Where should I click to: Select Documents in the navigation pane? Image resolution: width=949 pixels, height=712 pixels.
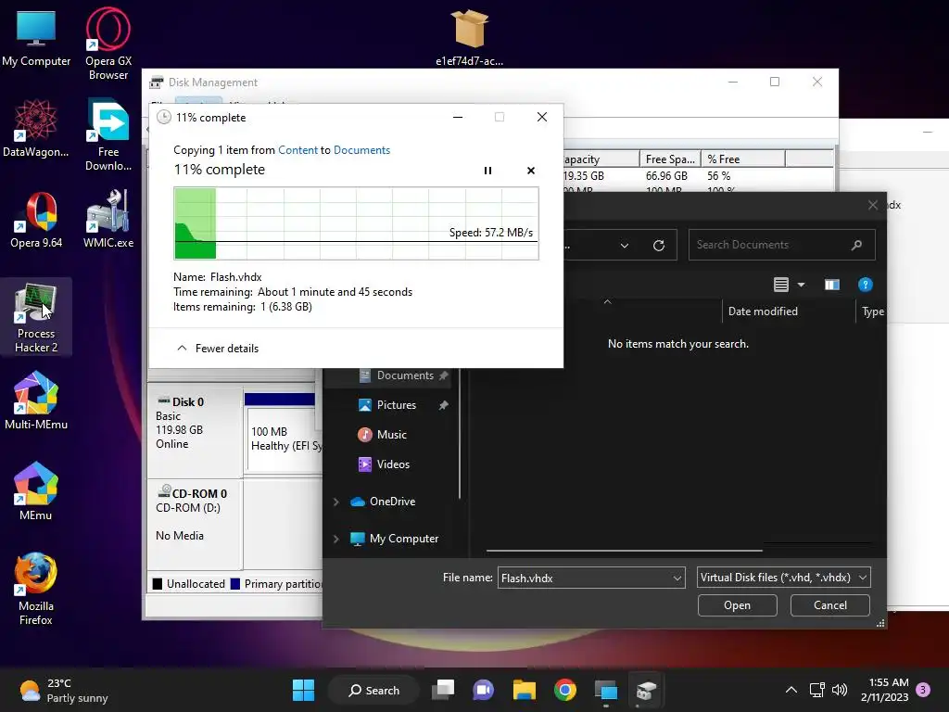point(404,375)
